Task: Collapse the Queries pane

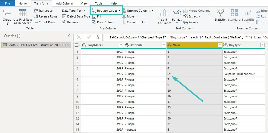Action: (x=69, y=36)
